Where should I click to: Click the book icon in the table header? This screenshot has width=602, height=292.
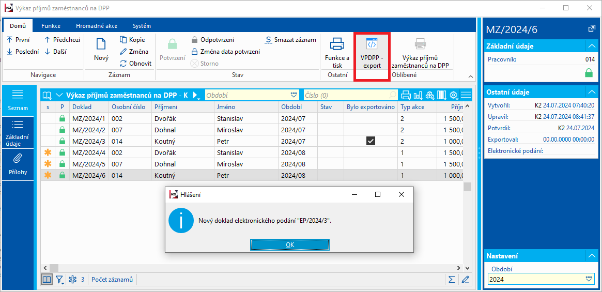(x=47, y=95)
